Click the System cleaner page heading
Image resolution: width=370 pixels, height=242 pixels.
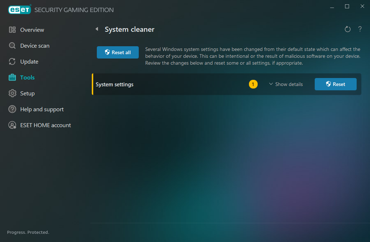tap(130, 29)
